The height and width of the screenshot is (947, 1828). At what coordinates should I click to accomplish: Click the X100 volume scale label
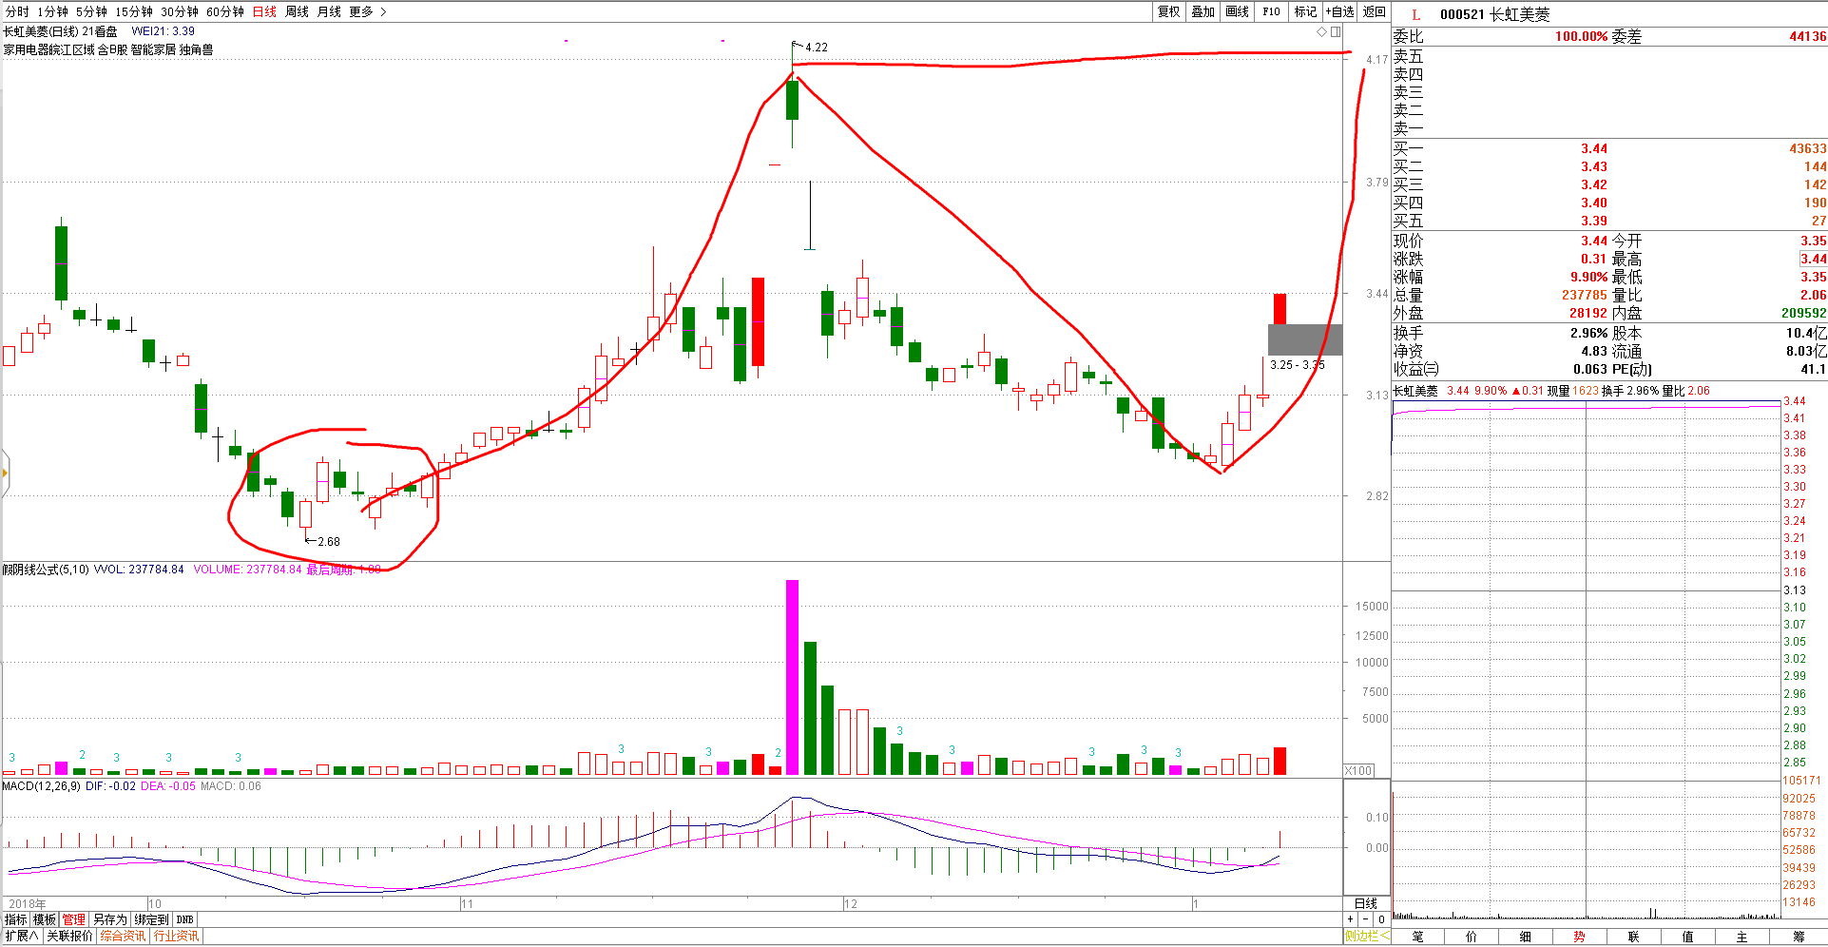(x=1358, y=770)
